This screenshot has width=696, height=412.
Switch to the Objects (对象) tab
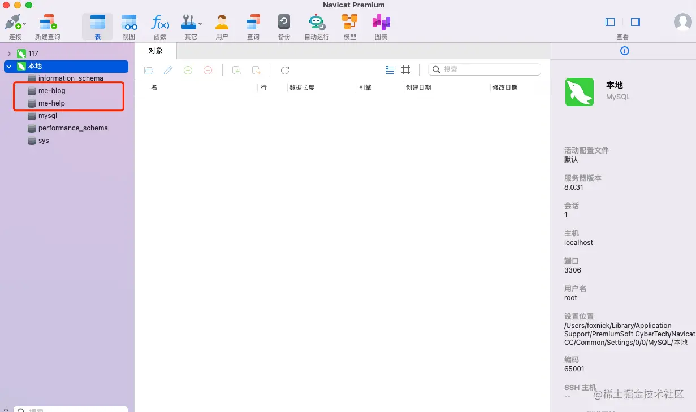pos(155,51)
